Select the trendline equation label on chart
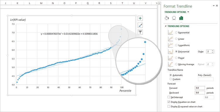The height and width of the screenshot is (112, 220). [x=69, y=34]
